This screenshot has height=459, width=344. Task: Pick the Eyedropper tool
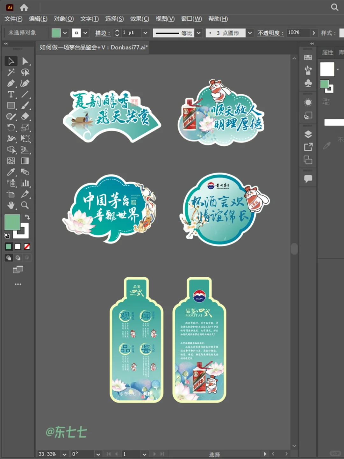[x=11, y=172]
